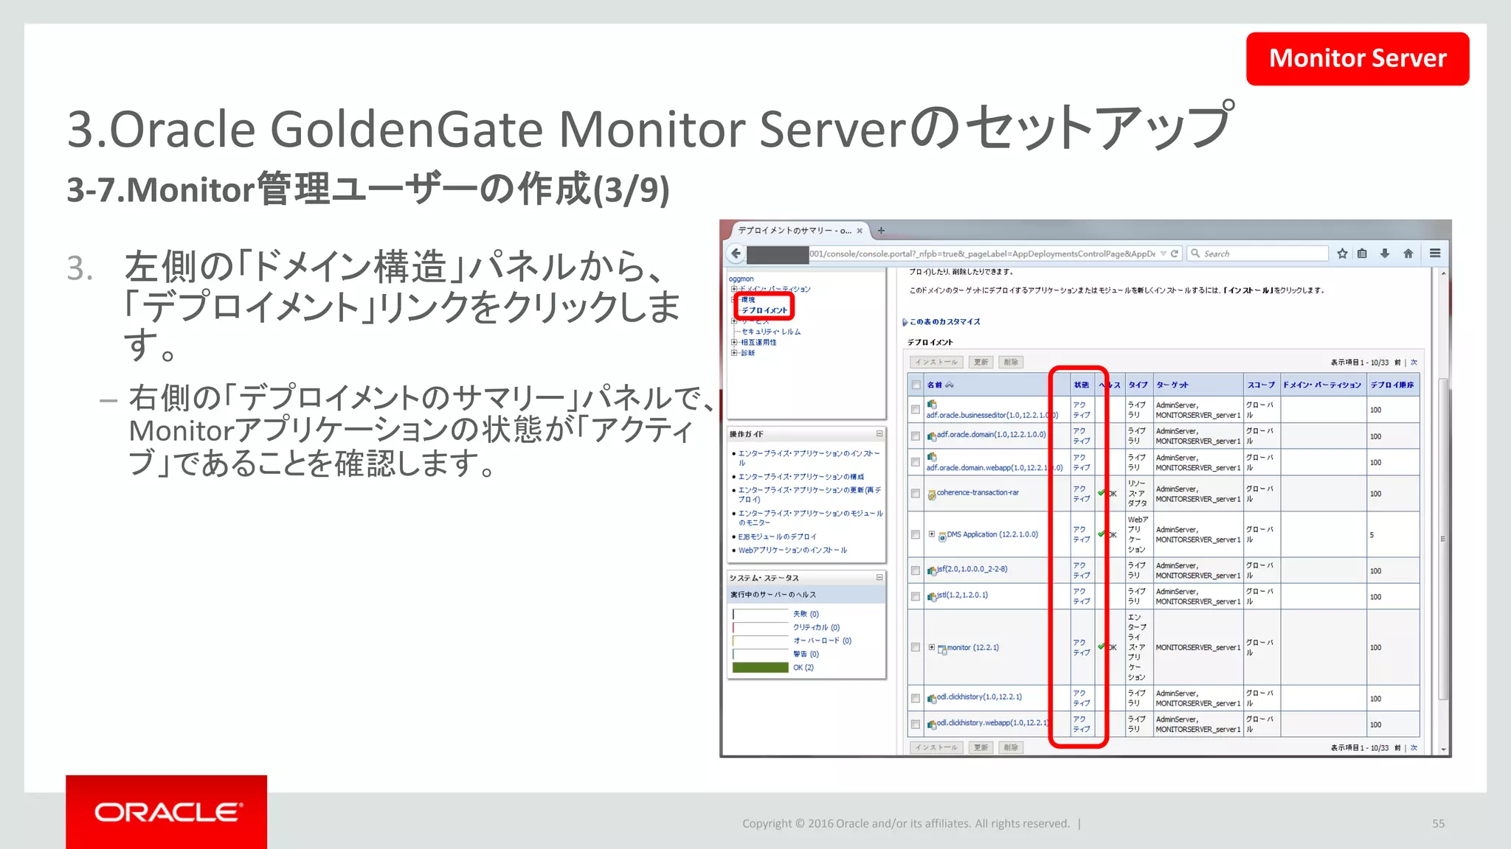1511x849 pixels.
Task: Close the デプロイメントのサマリー browser tab
Action: (x=860, y=231)
